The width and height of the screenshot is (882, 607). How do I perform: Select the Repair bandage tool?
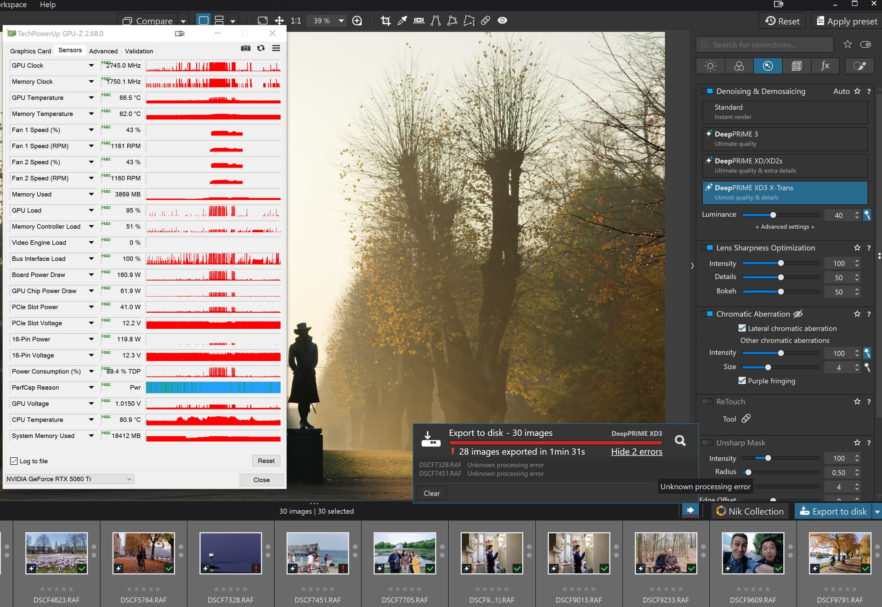(486, 21)
